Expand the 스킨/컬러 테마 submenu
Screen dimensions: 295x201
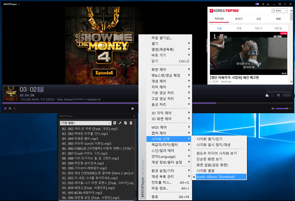(169, 151)
